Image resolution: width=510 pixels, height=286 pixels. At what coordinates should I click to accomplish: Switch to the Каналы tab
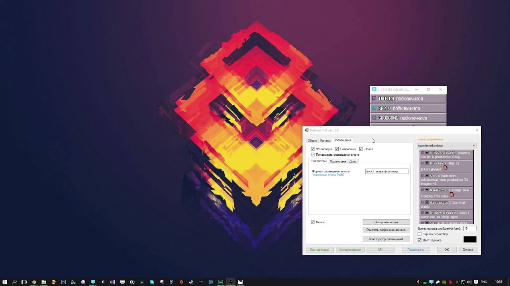325,141
